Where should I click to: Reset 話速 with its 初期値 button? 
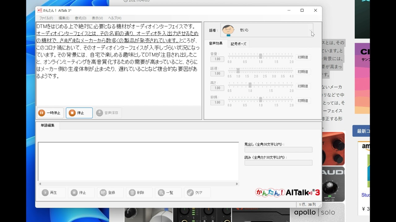coord(303,72)
